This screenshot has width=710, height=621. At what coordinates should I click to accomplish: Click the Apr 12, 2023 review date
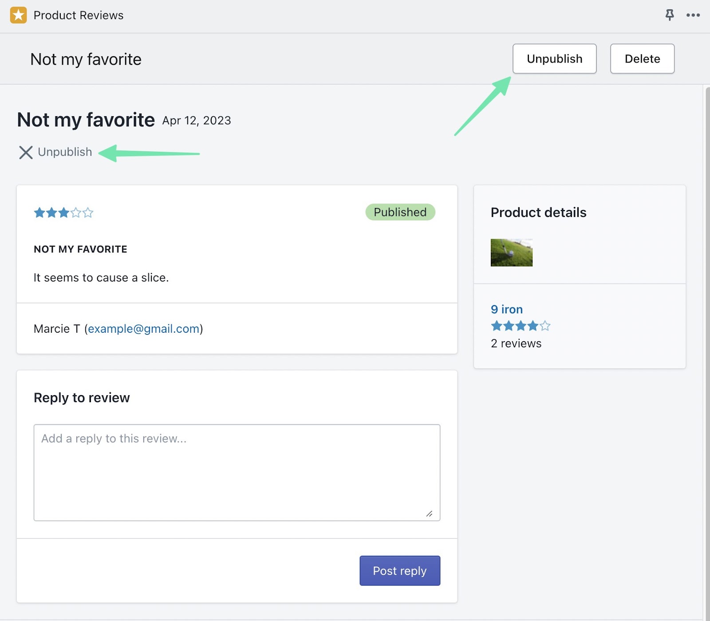click(x=197, y=121)
